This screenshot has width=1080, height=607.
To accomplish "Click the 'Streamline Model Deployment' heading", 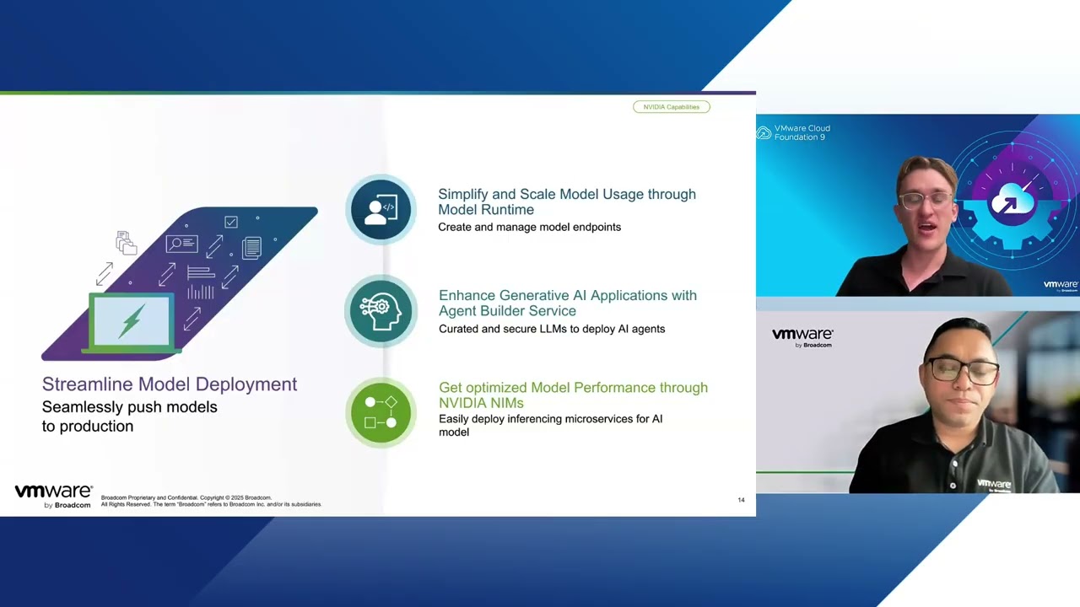I will coord(170,384).
